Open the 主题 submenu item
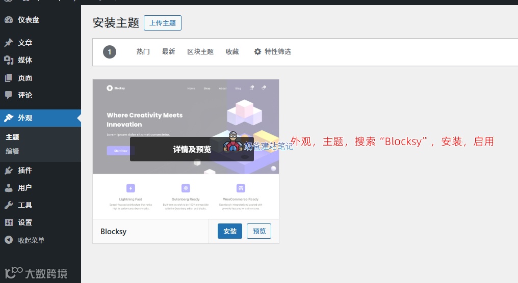This screenshot has width=518, height=283. click(x=12, y=137)
